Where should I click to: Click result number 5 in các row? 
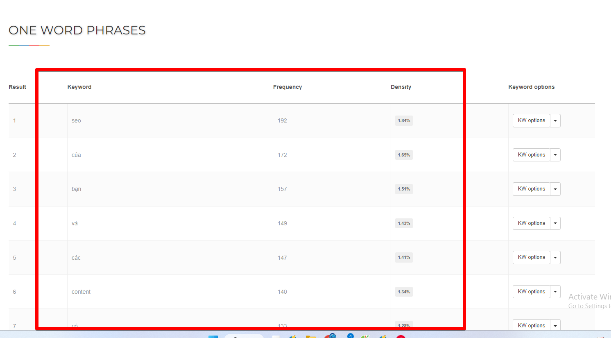click(14, 258)
